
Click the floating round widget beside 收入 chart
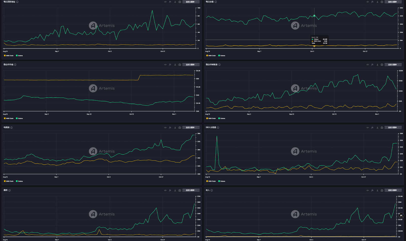(x=401, y=215)
